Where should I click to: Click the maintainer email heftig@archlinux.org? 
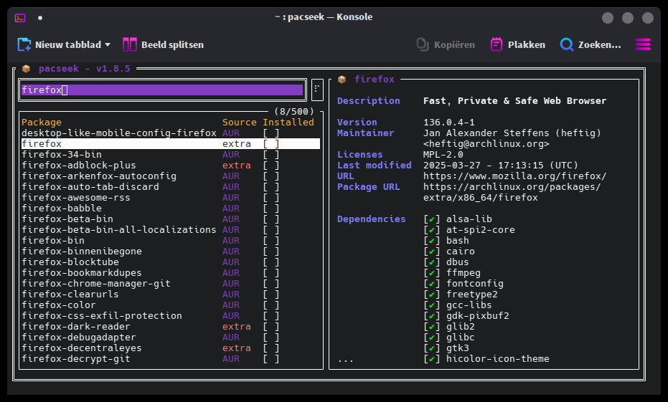click(x=486, y=144)
